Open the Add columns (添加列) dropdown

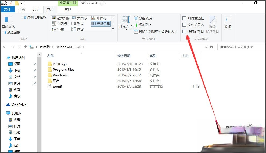pyautogui.click(x=142, y=25)
